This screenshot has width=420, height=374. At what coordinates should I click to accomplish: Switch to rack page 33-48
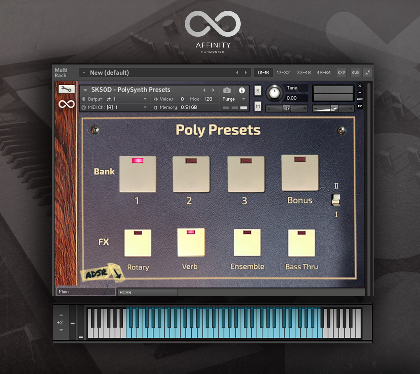[304, 73]
